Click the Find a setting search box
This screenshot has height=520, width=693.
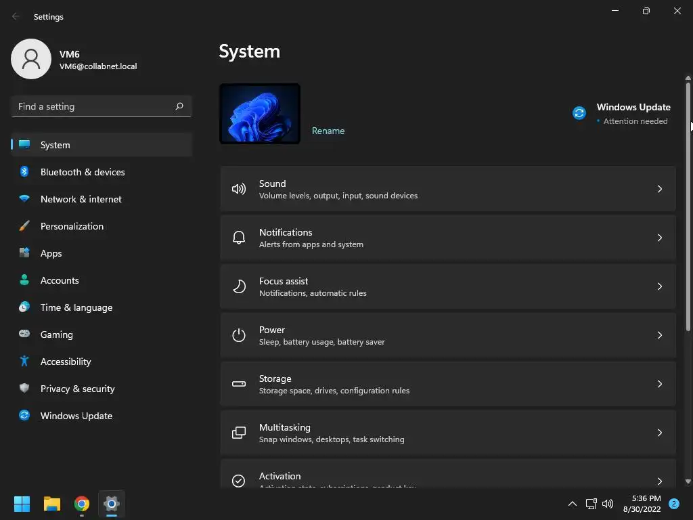(x=93, y=106)
